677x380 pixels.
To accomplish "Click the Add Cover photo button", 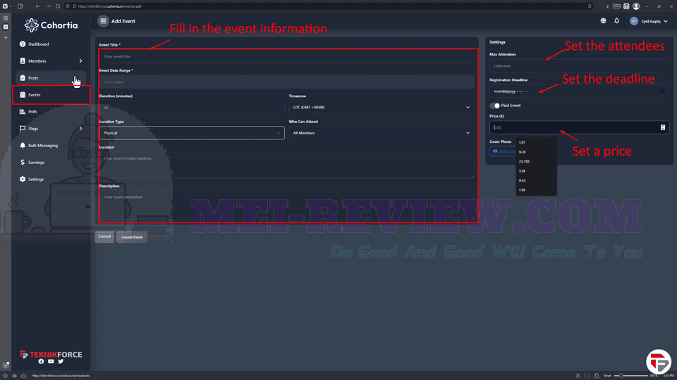I will coord(503,152).
